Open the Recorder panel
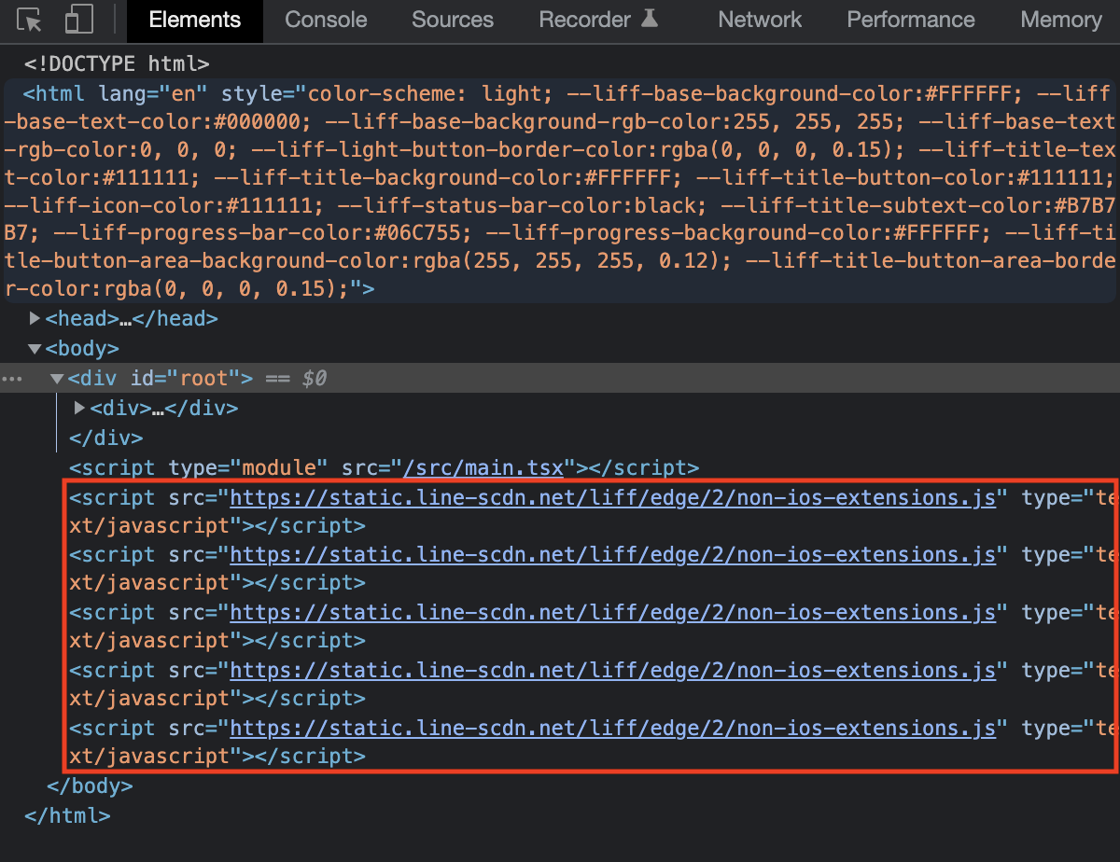Image resolution: width=1120 pixels, height=862 pixels. pyautogui.click(x=585, y=19)
